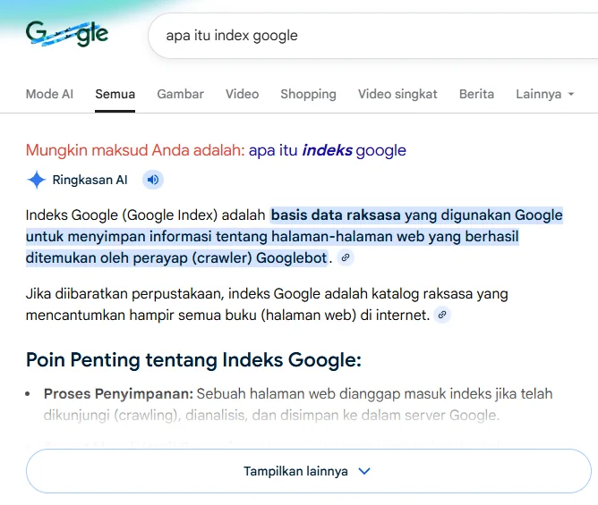Open the Mode AI tab

point(49,94)
